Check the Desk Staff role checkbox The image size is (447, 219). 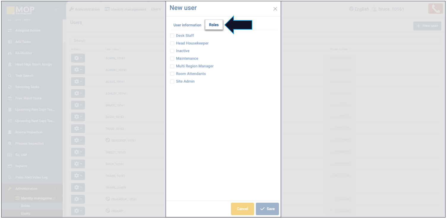(172, 36)
